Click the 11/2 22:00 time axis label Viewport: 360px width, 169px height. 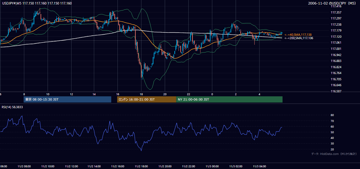point(189,166)
